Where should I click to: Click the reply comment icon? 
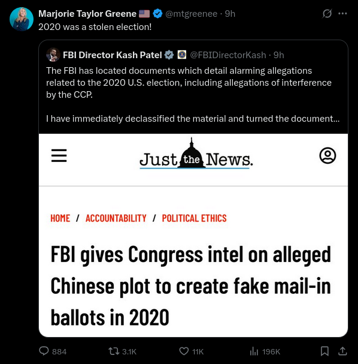point(44,351)
